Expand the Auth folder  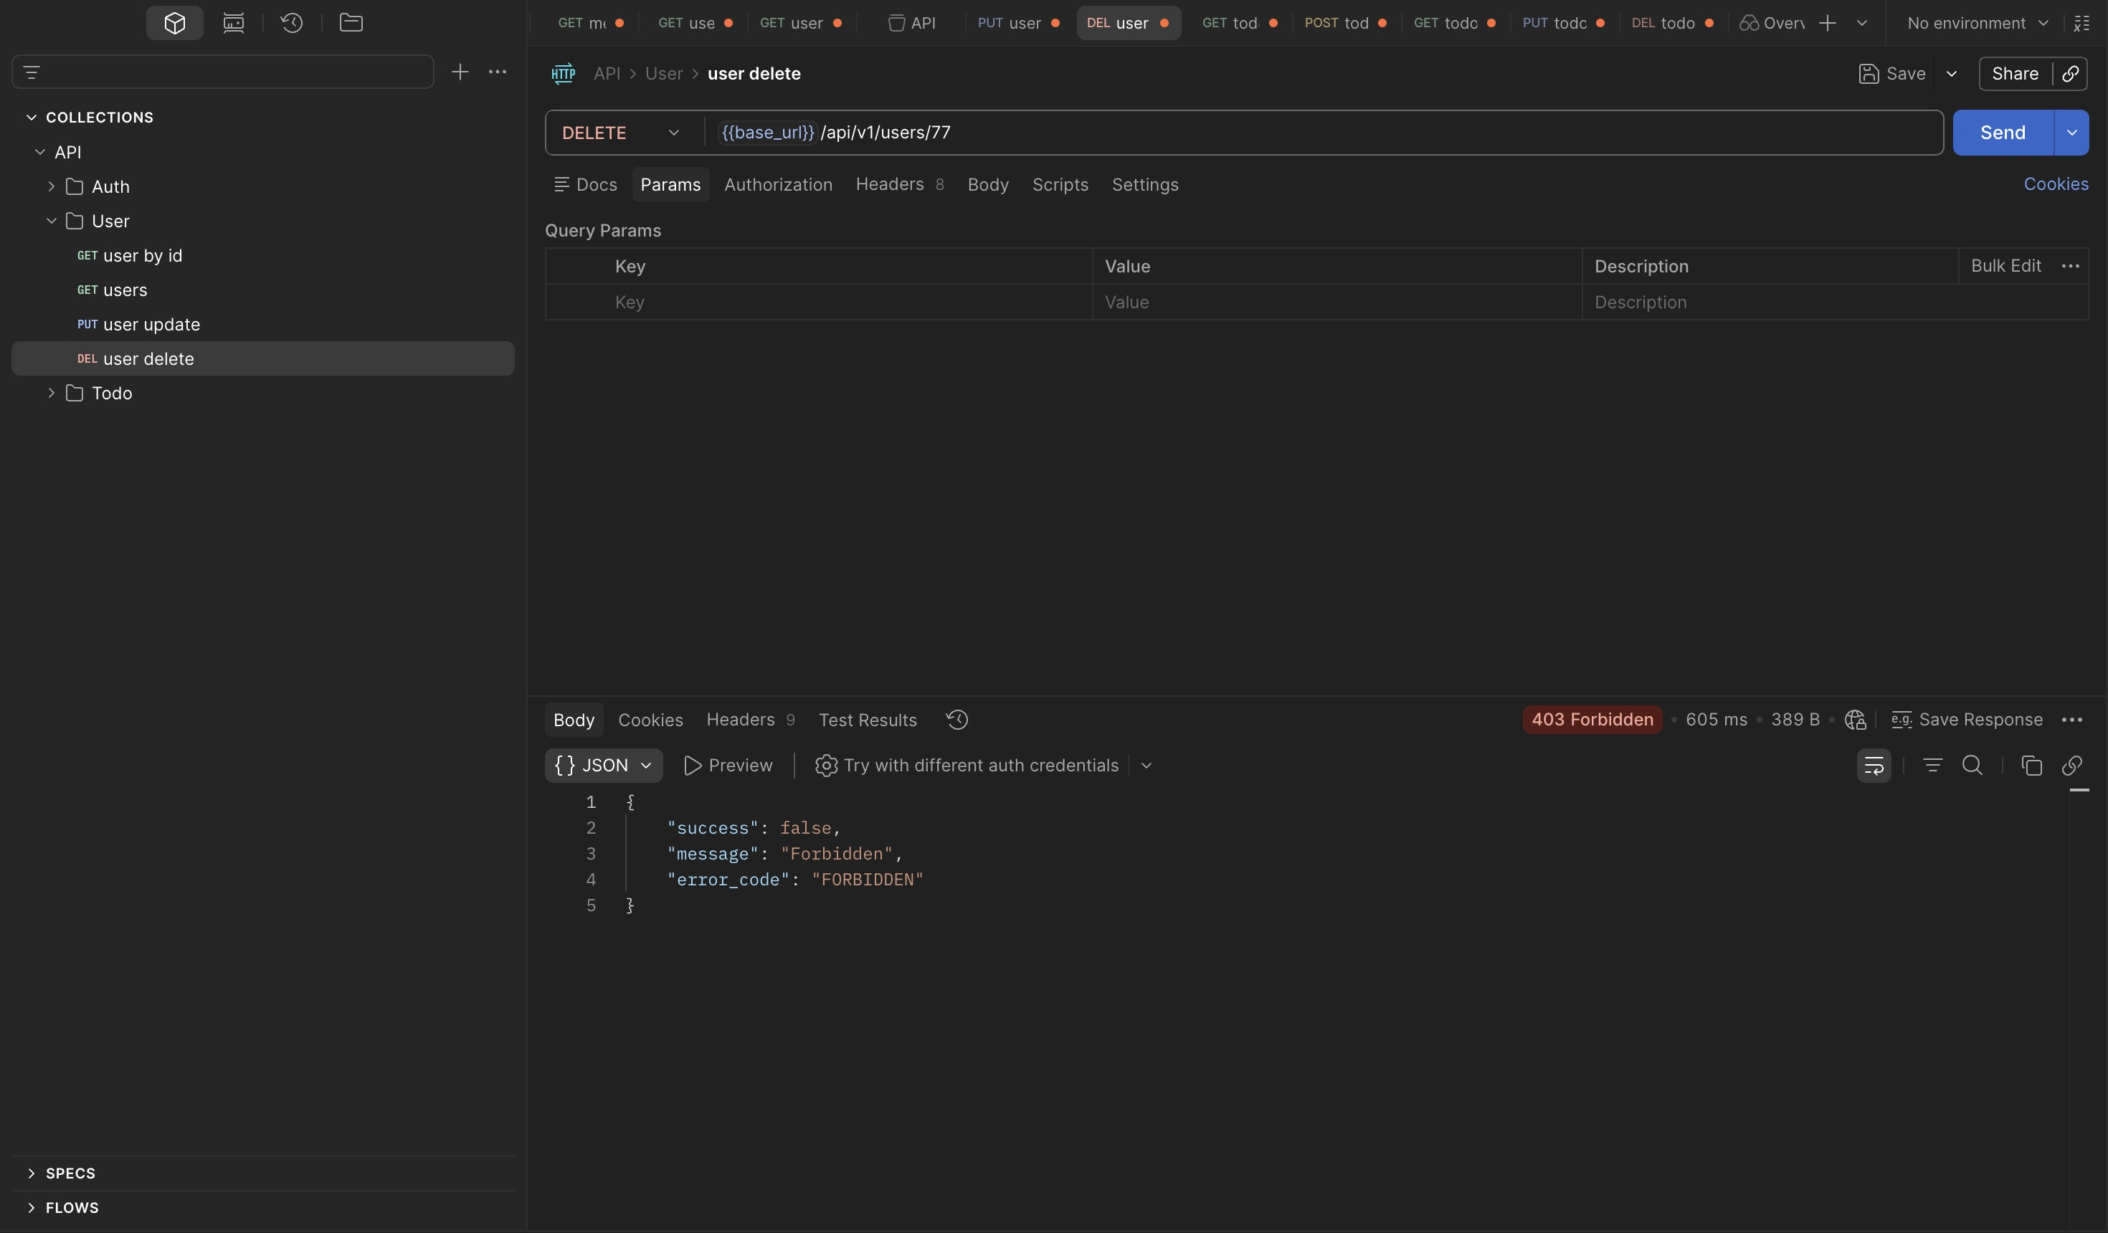pyautogui.click(x=51, y=186)
